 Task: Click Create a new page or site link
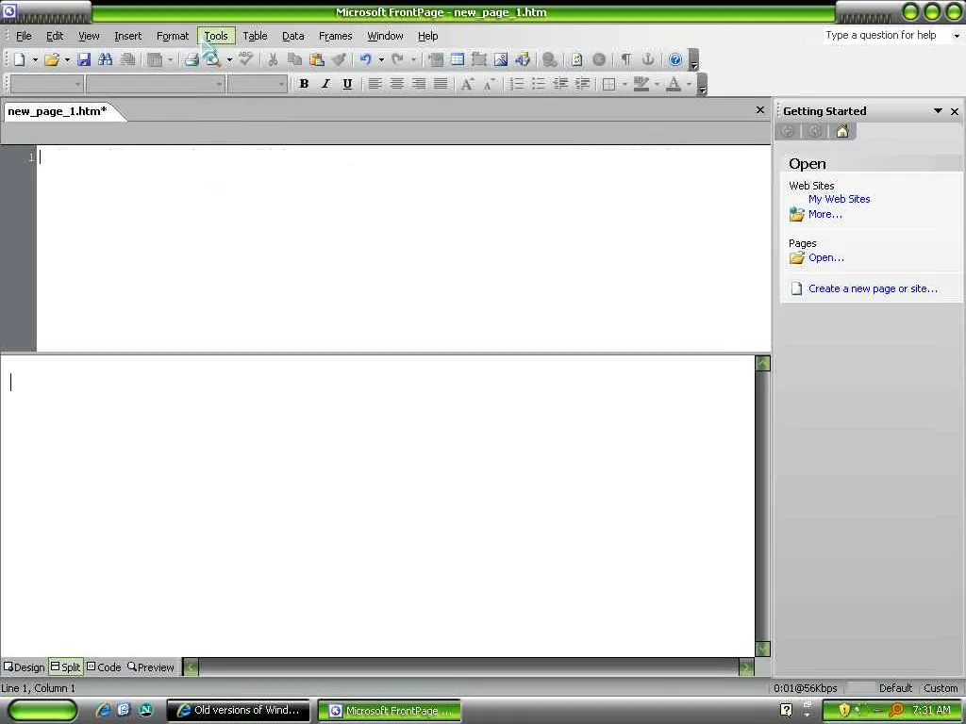tap(873, 288)
